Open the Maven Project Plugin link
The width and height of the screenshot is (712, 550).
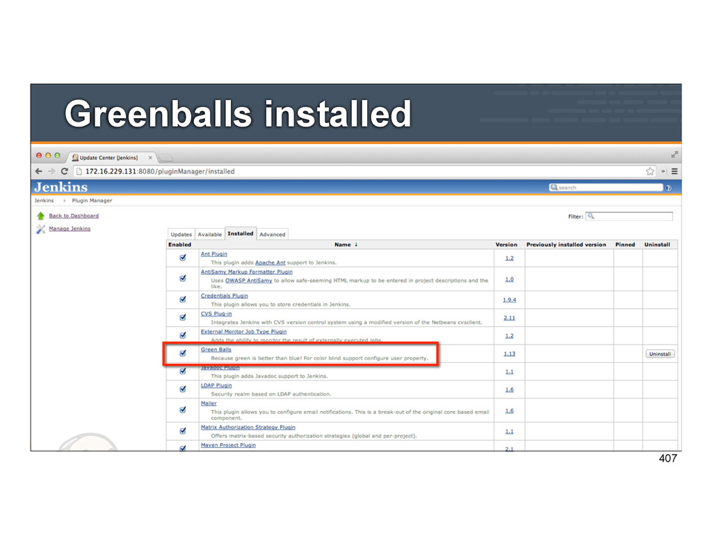(x=228, y=445)
